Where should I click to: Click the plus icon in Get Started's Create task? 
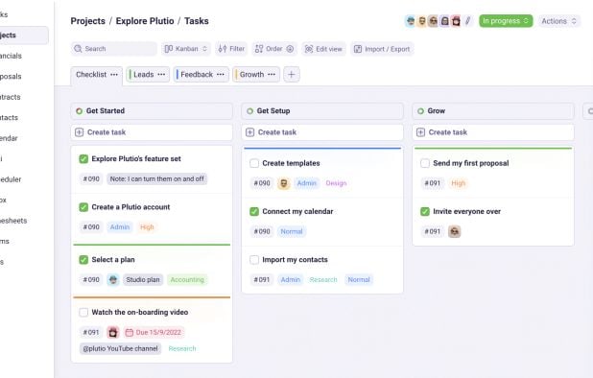79,132
